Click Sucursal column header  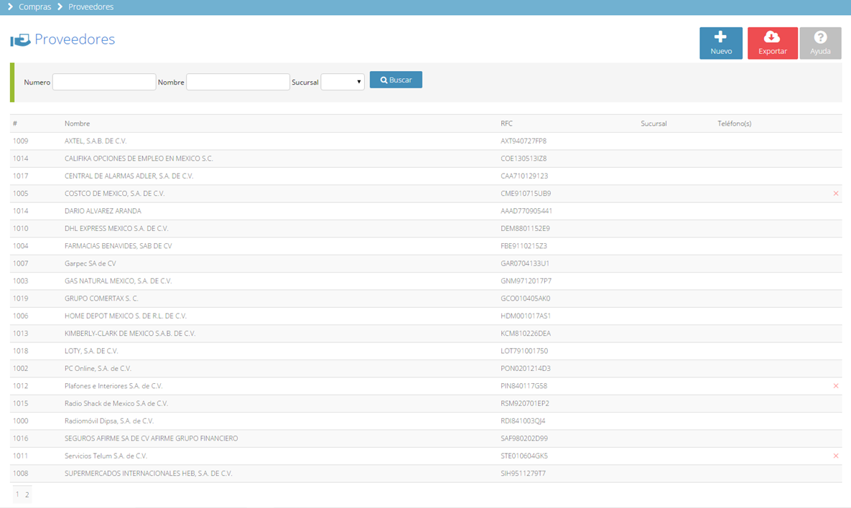pyautogui.click(x=654, y=123)
